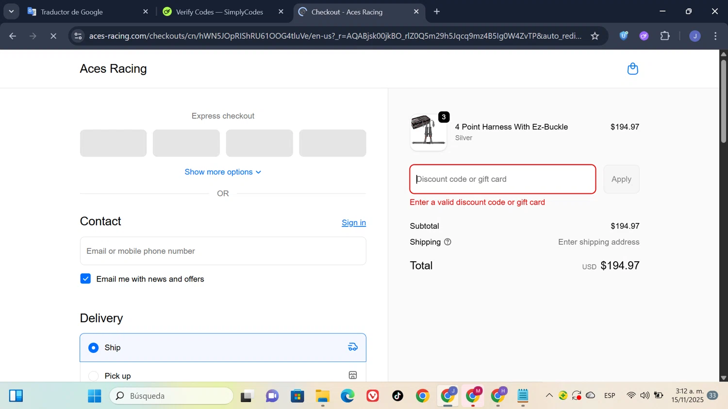
Task: Open the volume control in tray
Action: tap(645, 396)
